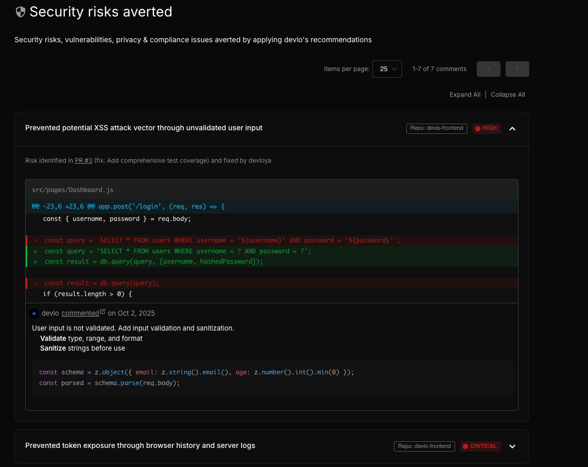
Task: Click the shield icon beside Security risks averted
Action: (x=21, y=12)
